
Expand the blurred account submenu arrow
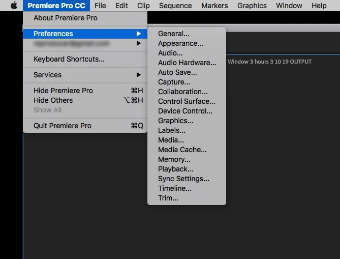(x=139, y=43)
